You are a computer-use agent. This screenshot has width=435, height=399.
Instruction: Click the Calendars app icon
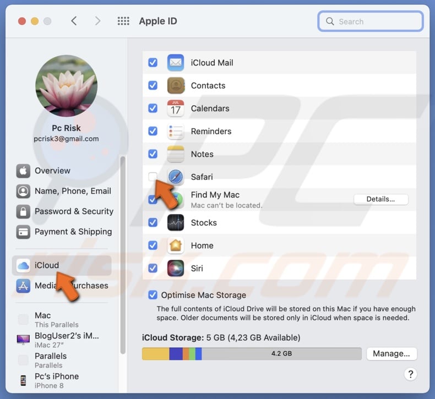[x=175, y=108]
